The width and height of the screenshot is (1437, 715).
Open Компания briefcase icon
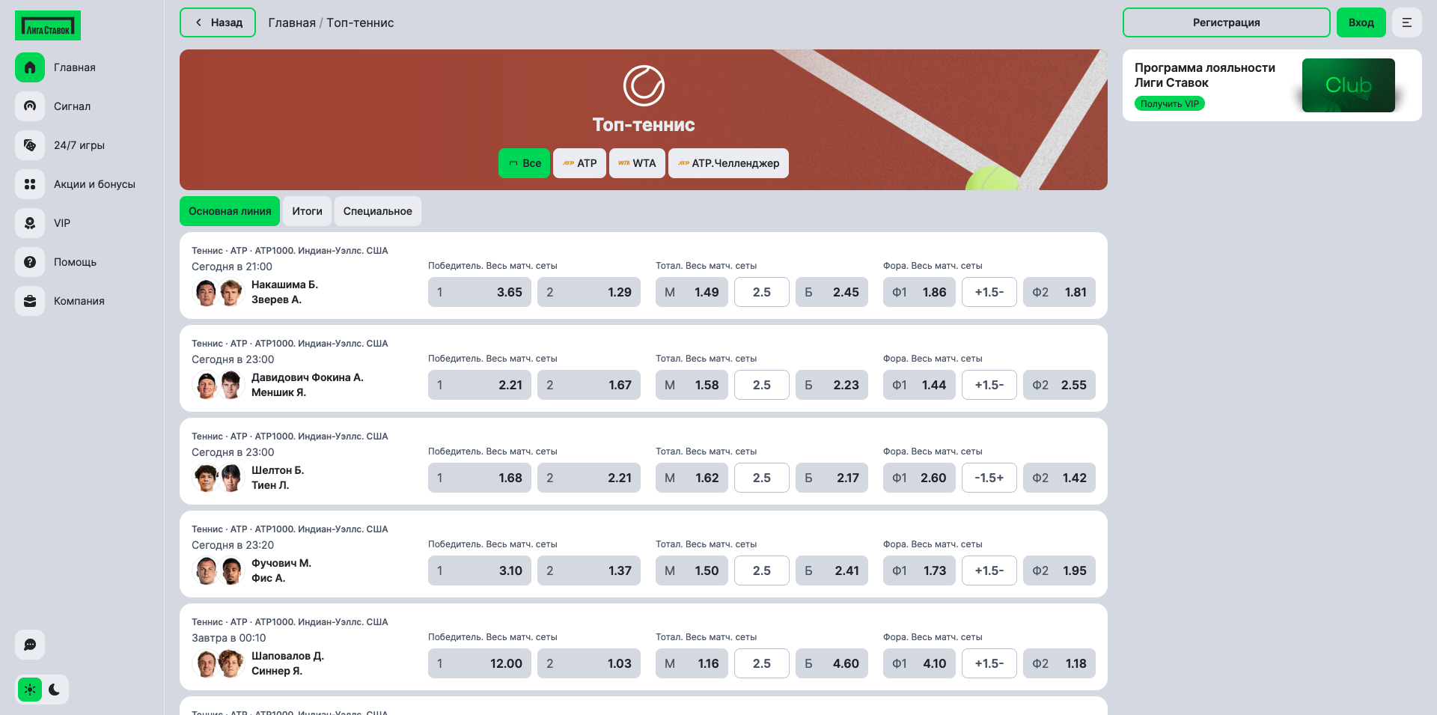pyautogui.click(x=30, y=301)
